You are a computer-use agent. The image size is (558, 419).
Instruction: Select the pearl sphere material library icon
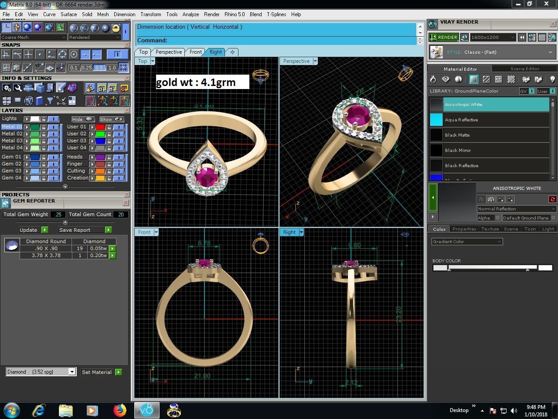pyautogui.click(x=458, y=79)
